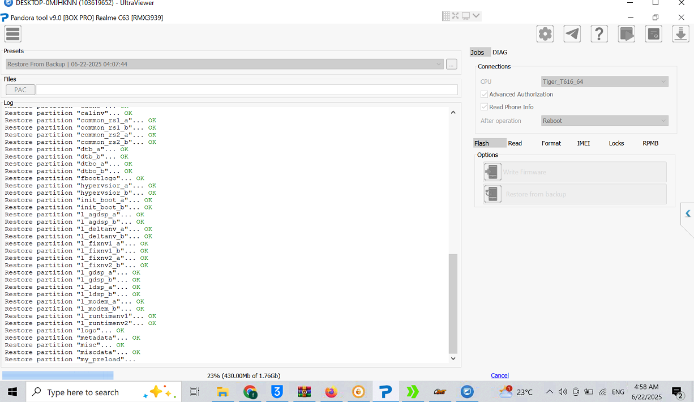Click the UltraViewer fullscreen arrows icon

(x=456, y=16)
